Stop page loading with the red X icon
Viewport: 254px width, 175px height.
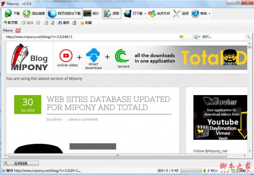(46, 23)
